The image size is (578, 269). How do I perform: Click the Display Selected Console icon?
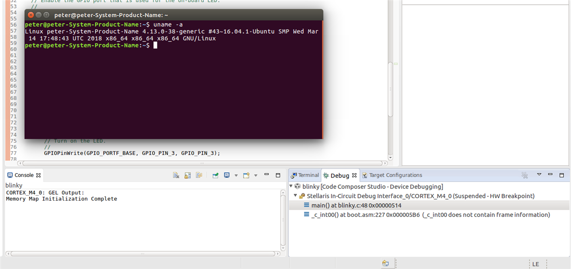pos(227,176)
